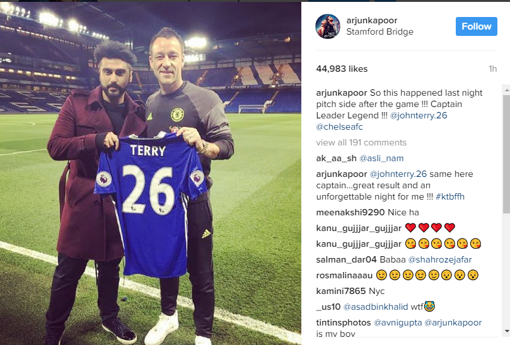Viewport: 510px width, 345px height.
Task: Open the arjunkapoor username in header
Action: [372, 21]
